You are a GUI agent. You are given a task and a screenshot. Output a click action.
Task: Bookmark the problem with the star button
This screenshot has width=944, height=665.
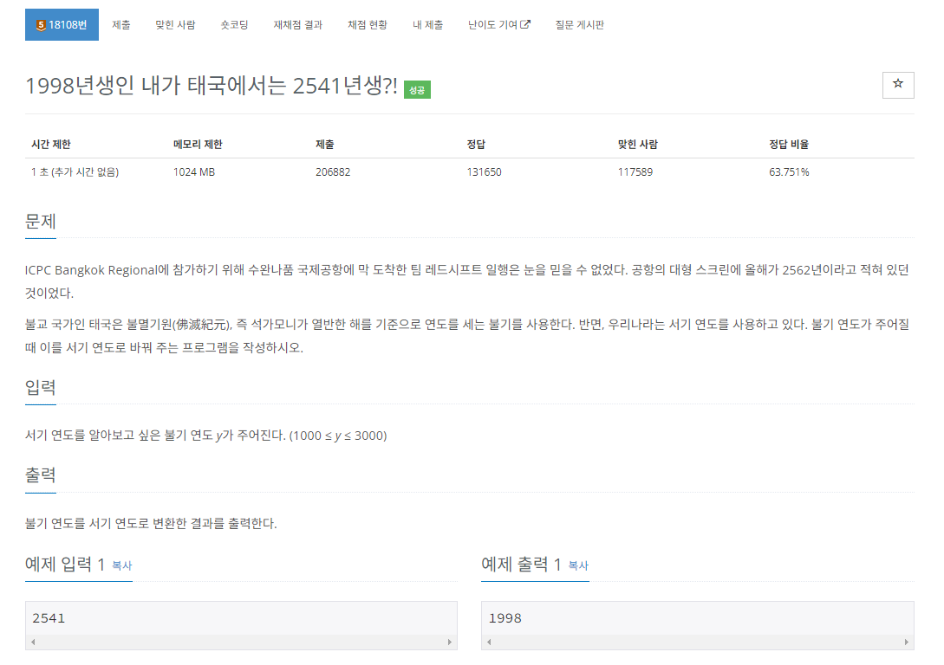point(898,85)
